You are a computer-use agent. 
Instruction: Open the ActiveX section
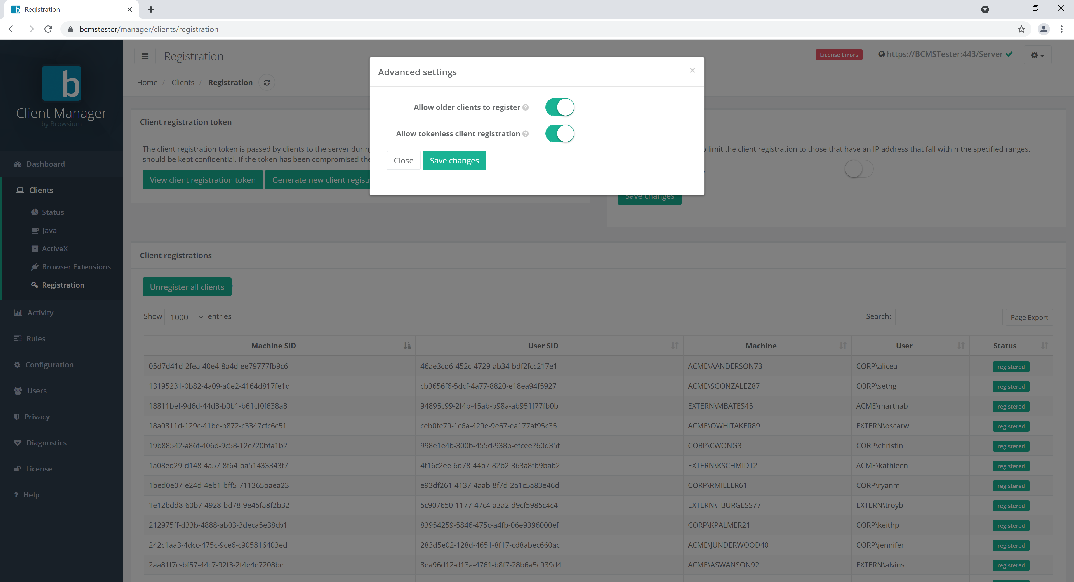pos(55,248)
